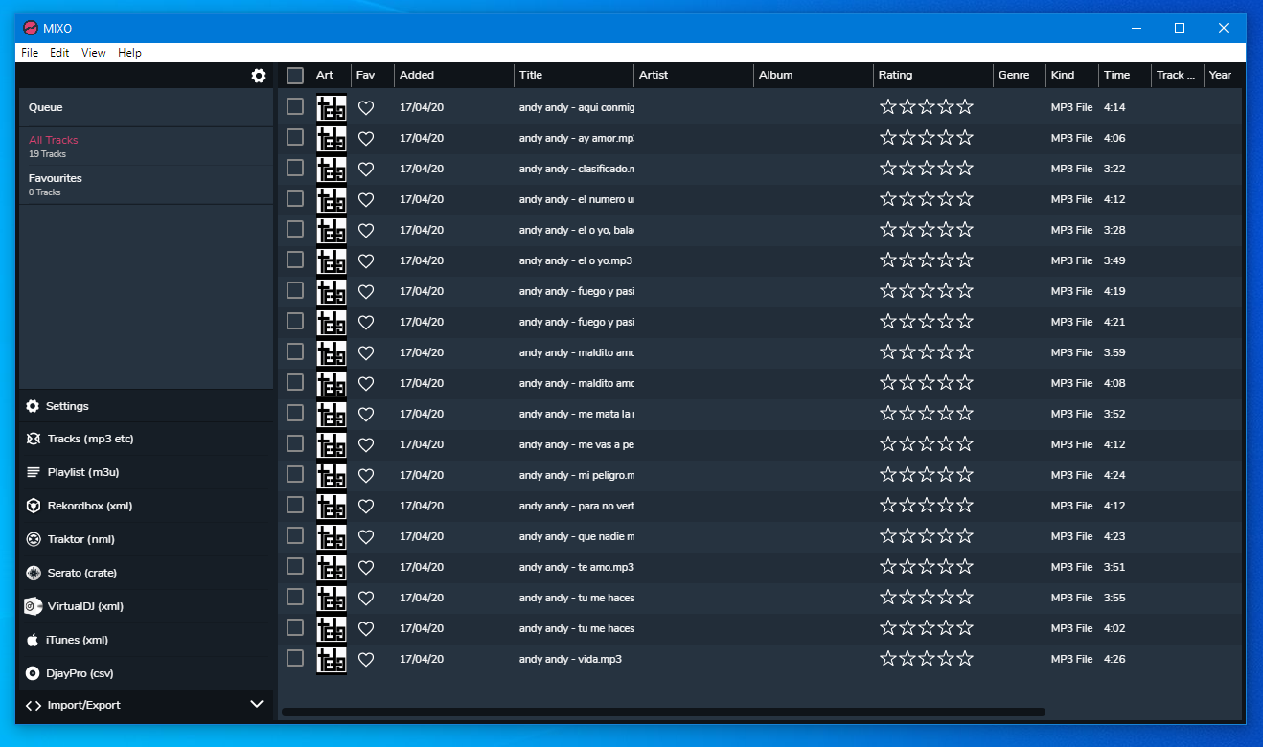
Task: Give 'clasificado' track a three-star rating
Action: point(927,169)
